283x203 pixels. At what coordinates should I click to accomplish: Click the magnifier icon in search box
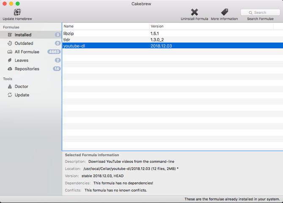[x=250, y=13]
